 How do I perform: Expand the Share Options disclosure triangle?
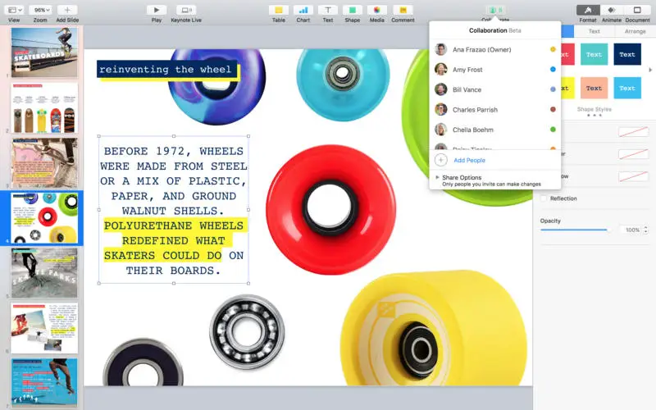(x=438, y=177)
